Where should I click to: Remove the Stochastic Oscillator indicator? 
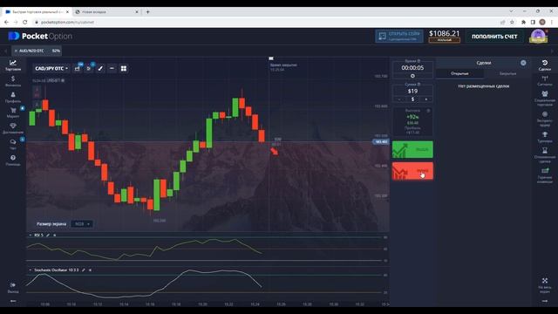click(x=90, y=270)
